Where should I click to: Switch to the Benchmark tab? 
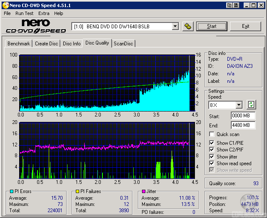19,44
